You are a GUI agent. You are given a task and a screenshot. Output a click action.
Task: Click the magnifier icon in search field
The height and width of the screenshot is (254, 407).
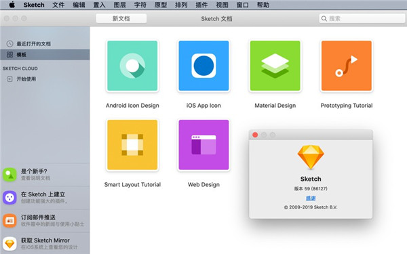(x=324, y=18)
